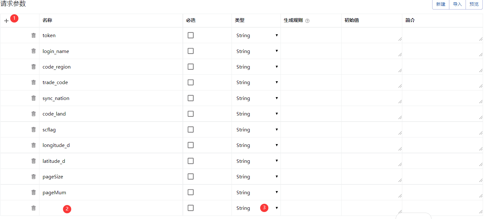The image size is (491, 219).
Task: Change the type dropdown for pageMum
Action: 257,192
